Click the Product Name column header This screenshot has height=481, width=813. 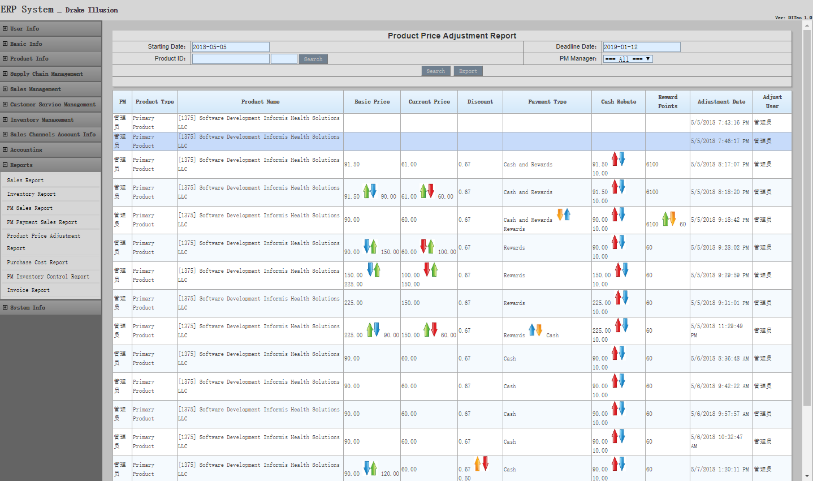coord(260,102)
